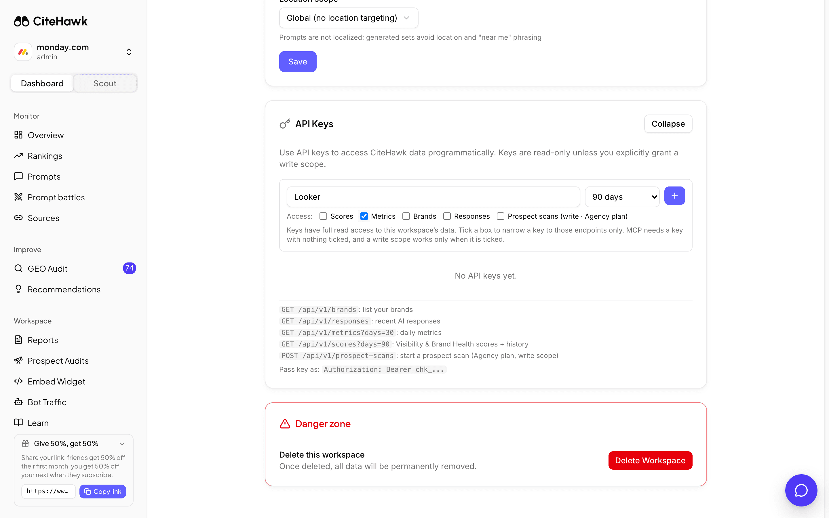Click the Recommendations lightbulb icon
This screenshot has width=829, height=518.
pos(18,289)
